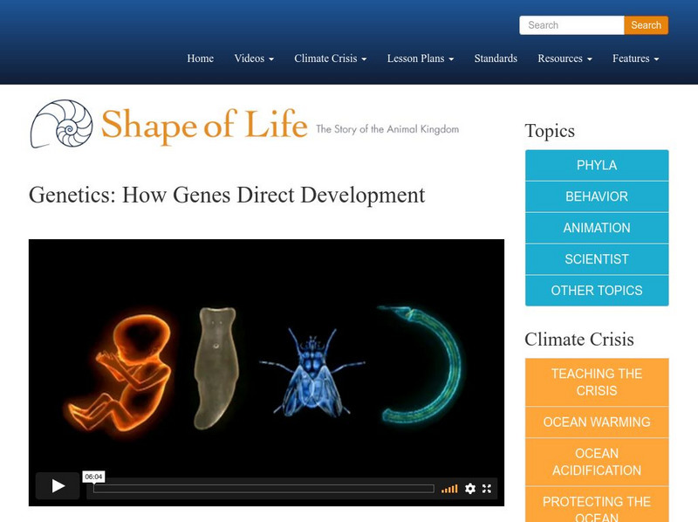698x522 pixels.
Task: Click the orange Search button
Action: tap(646, 25)
